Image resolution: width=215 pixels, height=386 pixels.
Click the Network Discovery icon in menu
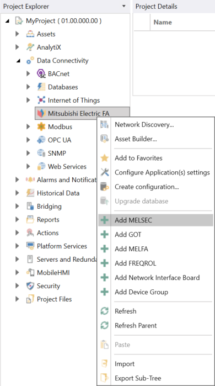[x=105, y=125]
